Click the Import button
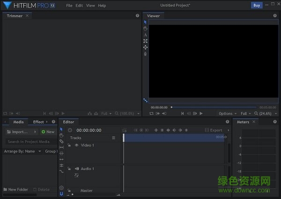 20,132
